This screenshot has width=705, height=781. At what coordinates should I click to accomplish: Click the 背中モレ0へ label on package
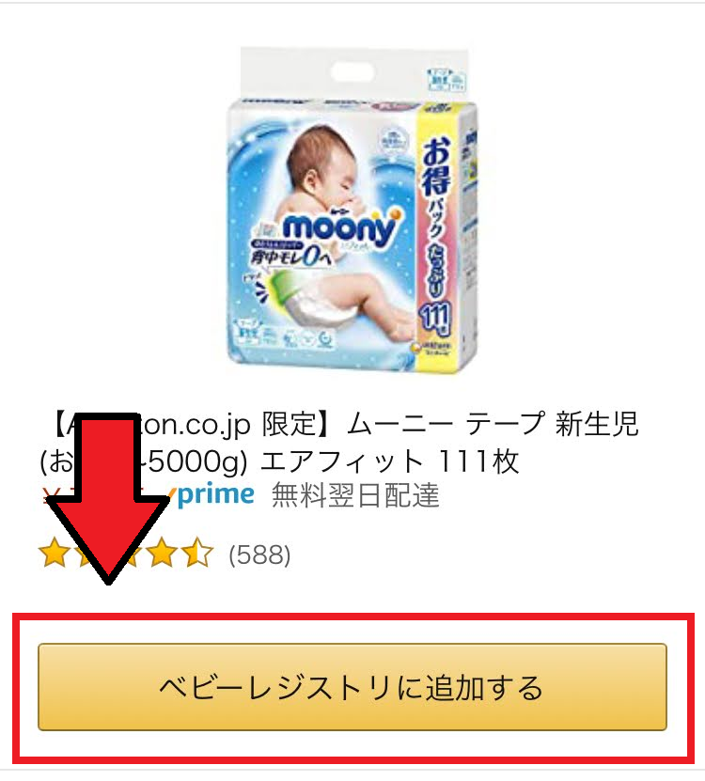point(291,256)
